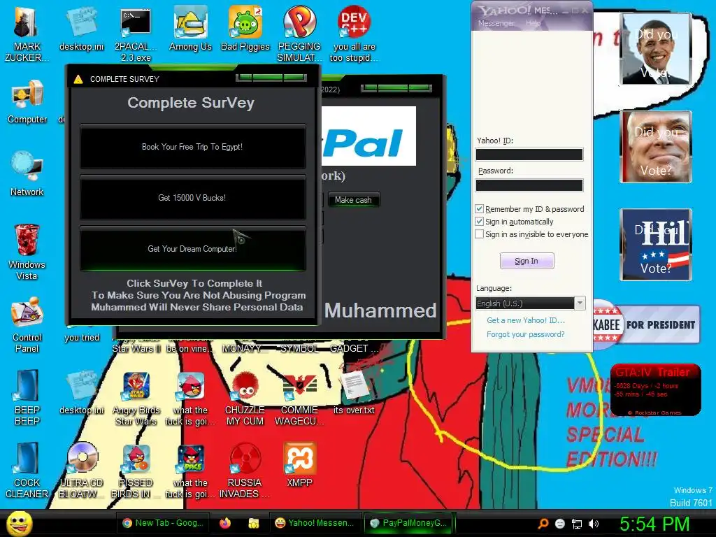
Task: Switch to Yahoo! Messenger taskbar item
Action: coord(315,523)
